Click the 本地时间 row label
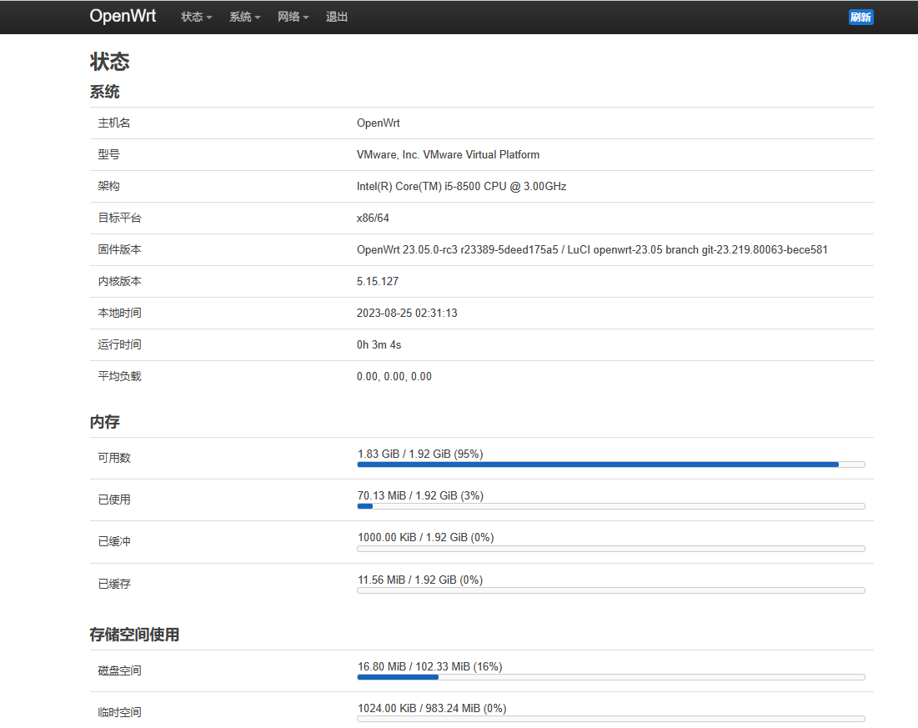This screenshot has height=728, width=918. pyautogui.click(x=119, y=313)
